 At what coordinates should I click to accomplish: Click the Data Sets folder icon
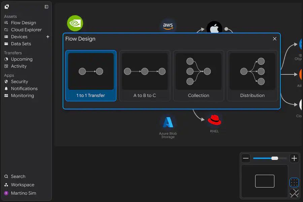(x=6, y=44)
